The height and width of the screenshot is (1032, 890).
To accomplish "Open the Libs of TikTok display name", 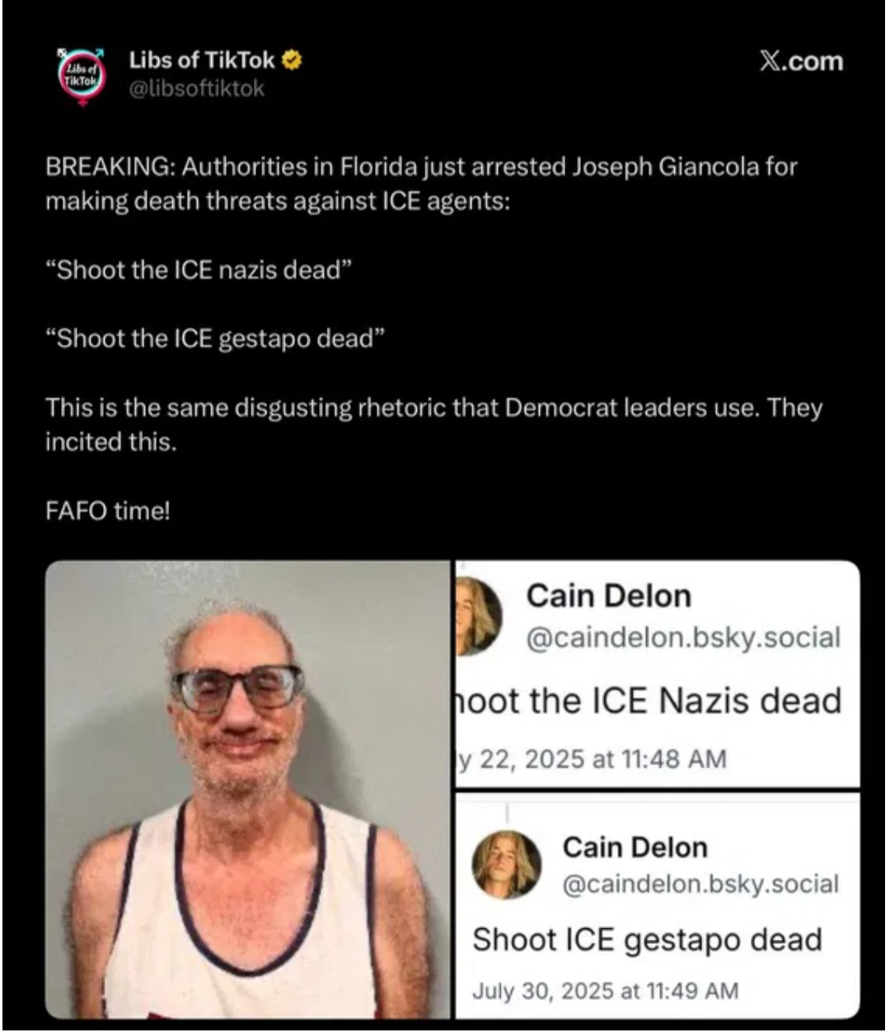I will click(x=202, y=60).
